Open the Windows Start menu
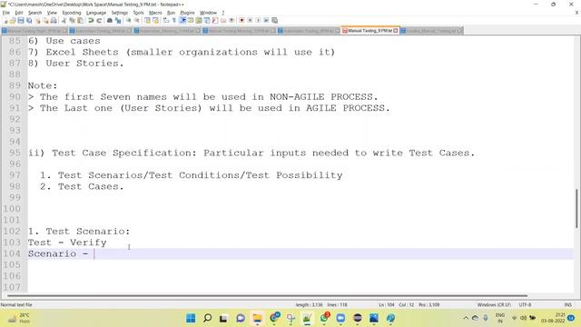Screen dimensions: 581x327 tap(191, 318)
